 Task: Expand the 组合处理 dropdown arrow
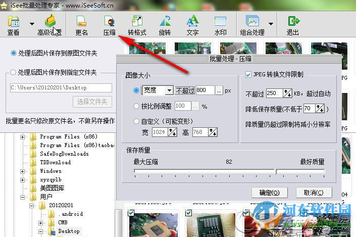pyautogui.click(x=271, y=24)
